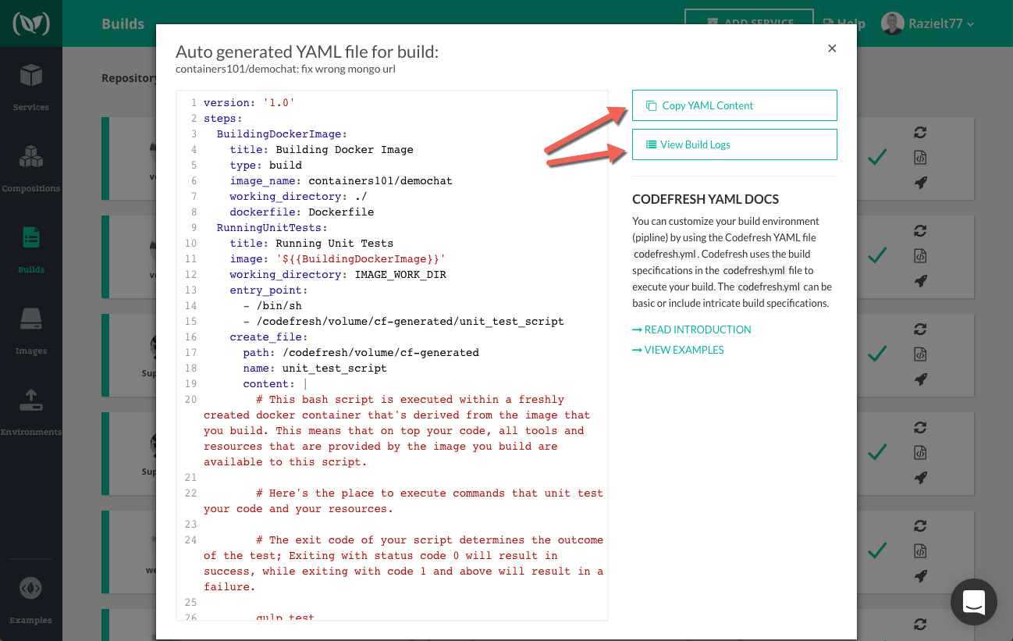Screen dimensions: 1013x641
Task: Click the dialog title 'Auto generated YAML file'
Action: pos(307,52)
